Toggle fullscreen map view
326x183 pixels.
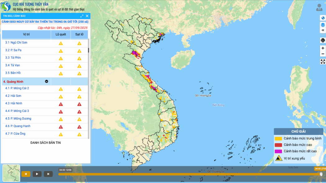pos(323,62)
